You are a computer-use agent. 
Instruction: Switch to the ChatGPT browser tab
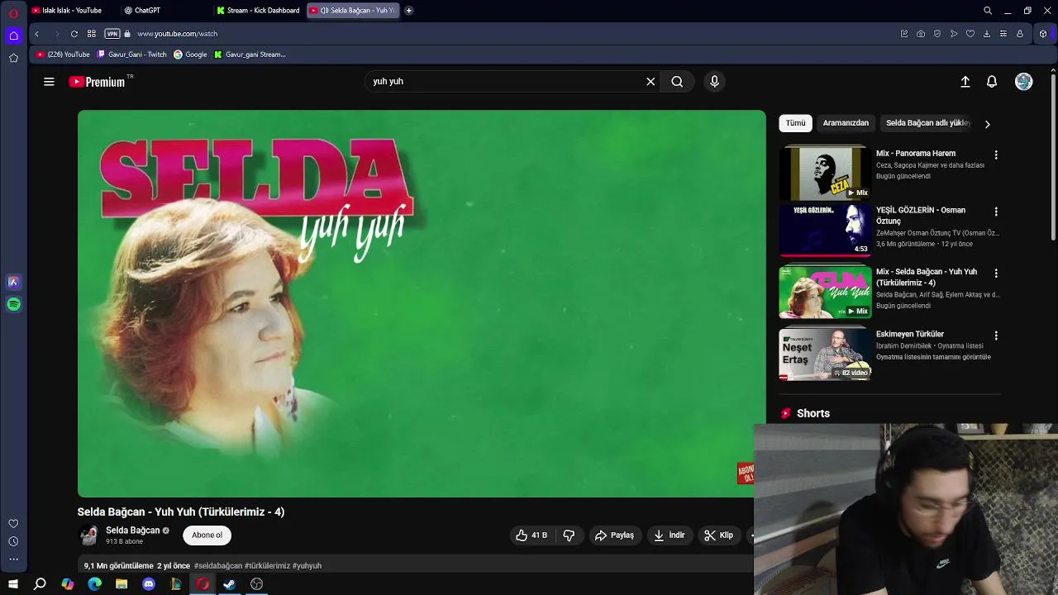click(147, 11)
